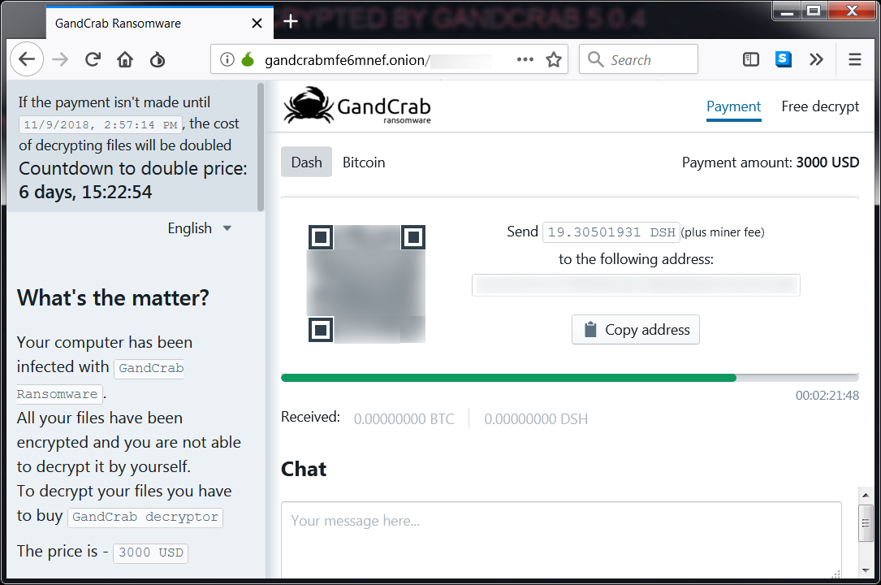Click the forward navigation arrow

point(60,59)
